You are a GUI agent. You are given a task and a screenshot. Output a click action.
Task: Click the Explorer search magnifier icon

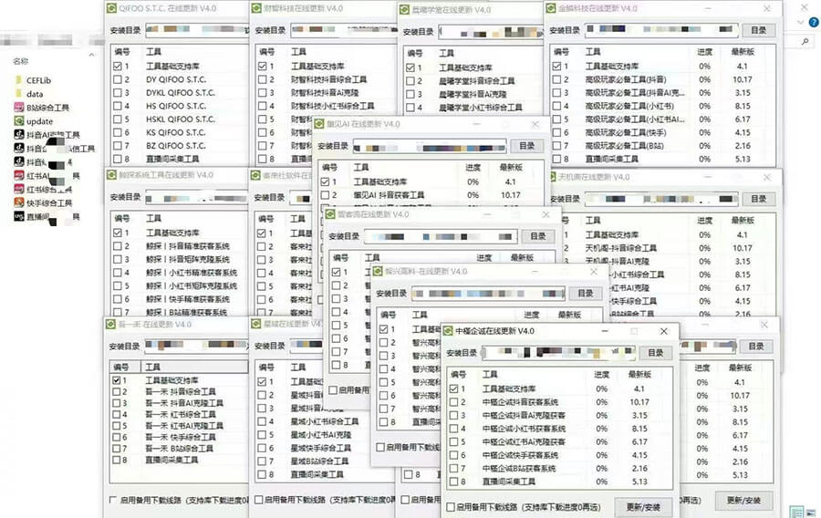(x=805, y=41)
